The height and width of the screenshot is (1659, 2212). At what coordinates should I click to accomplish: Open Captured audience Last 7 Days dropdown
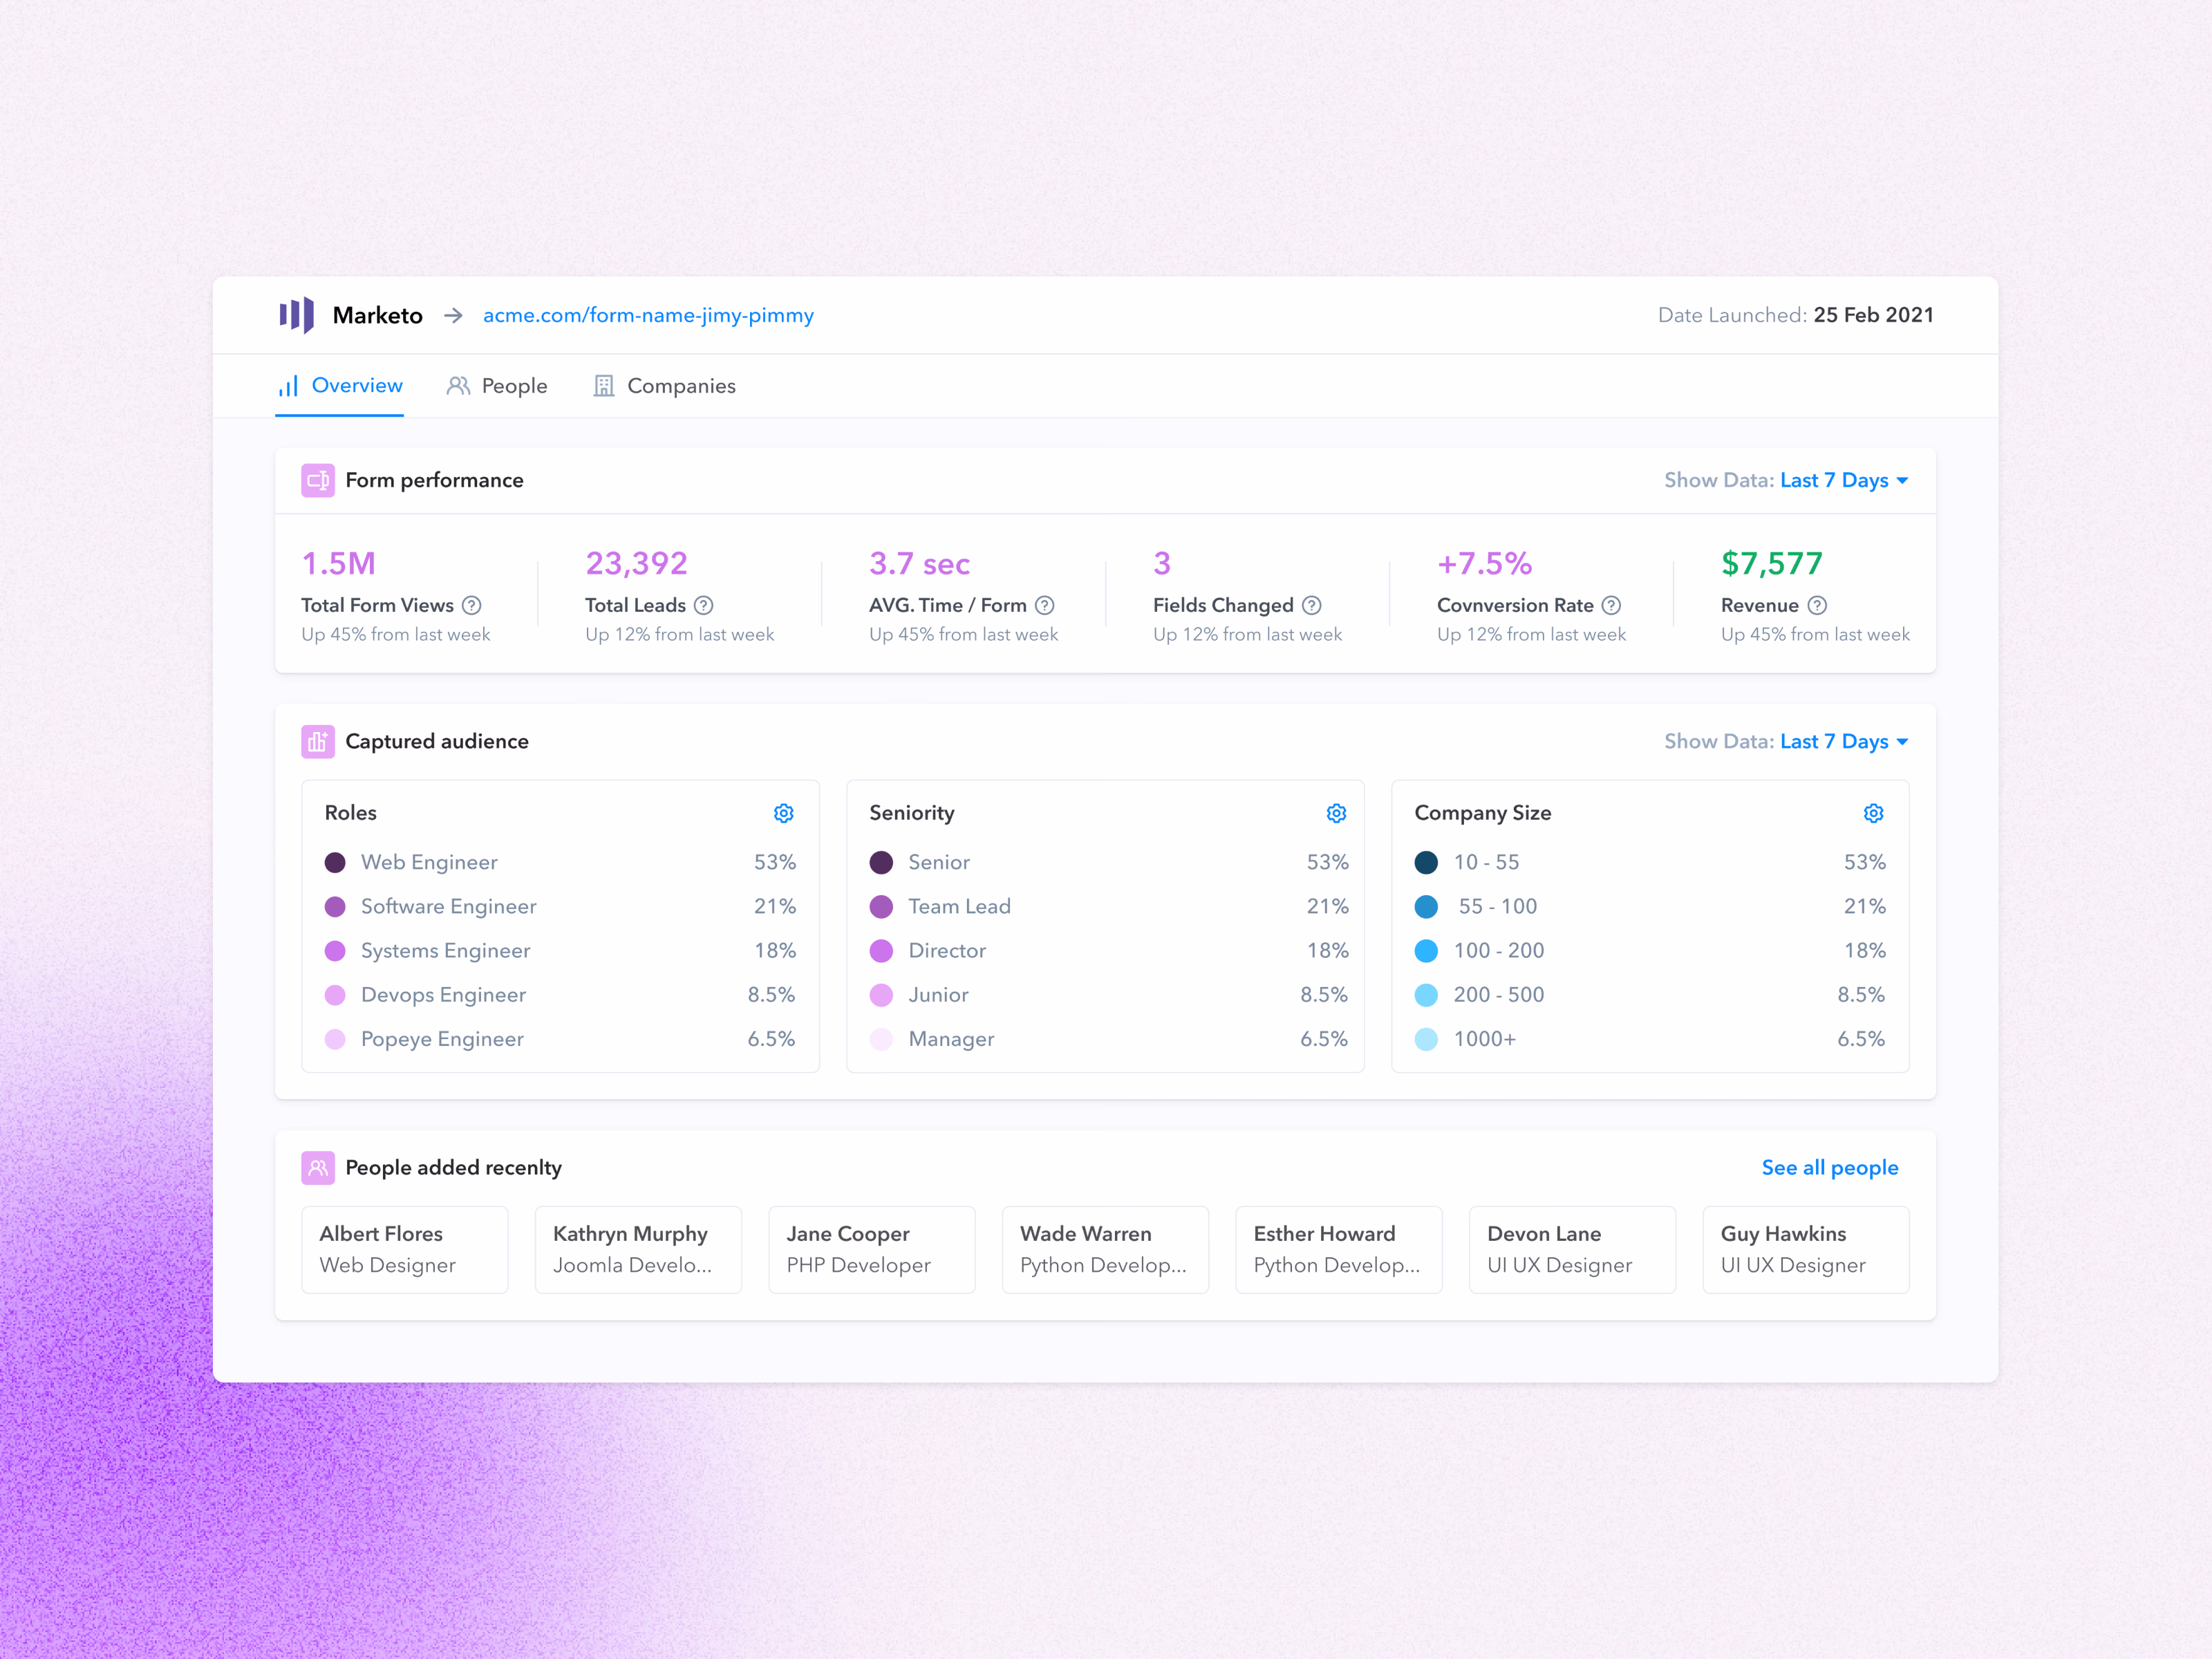pyautogui.click(x=1844, y=741)
